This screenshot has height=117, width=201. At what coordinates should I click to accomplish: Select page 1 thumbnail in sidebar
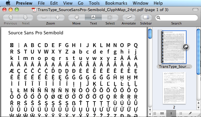pyautogui.click(x=174, y=47)
